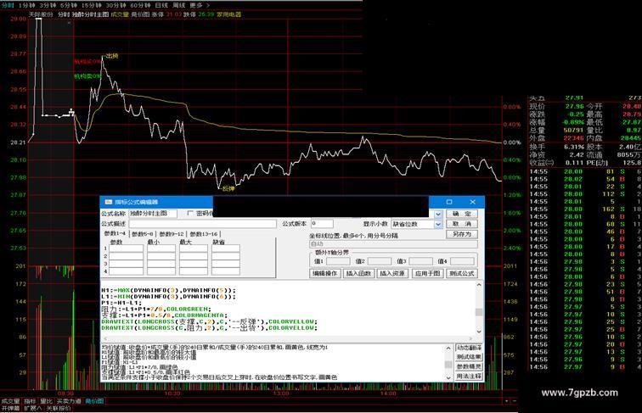Screen dimensions: 642x413
Task: Click the 值3 input field
Action: (x=421, y=261)
